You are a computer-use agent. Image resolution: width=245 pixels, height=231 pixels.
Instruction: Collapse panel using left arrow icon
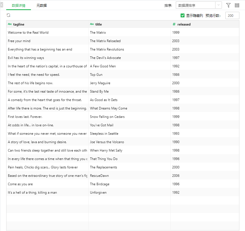[x=2, y=5]
